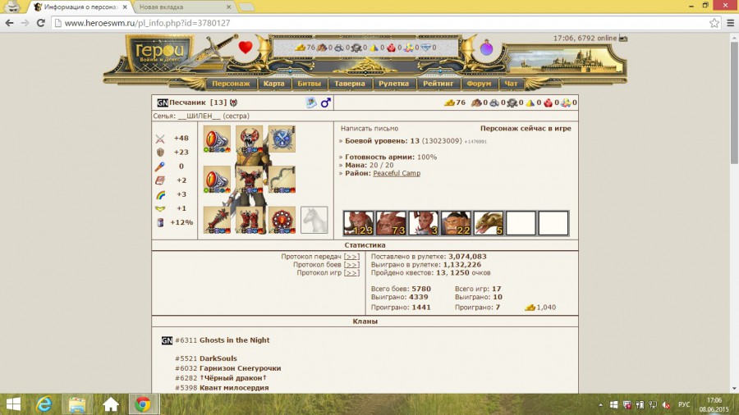The width and height of the screenshot is (739, 415).
Task: Click the round red shield slot
Action: coord(282,220)
